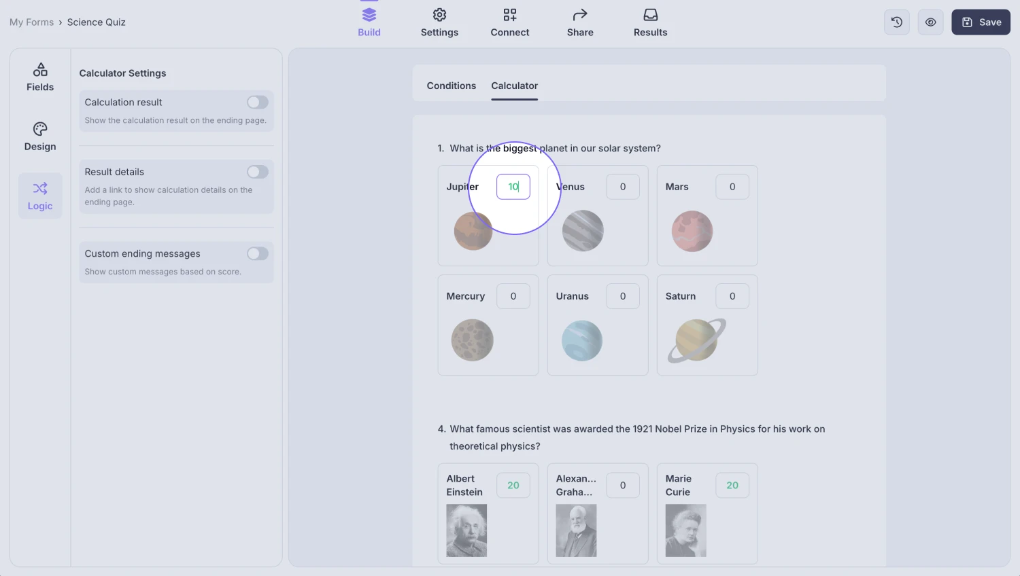The width and height of the screenshot is (1020, 576).
Task: Switch to the Conditions tab
Action: 452,86
